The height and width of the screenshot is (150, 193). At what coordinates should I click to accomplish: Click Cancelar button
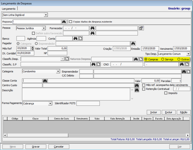point(59,147)
